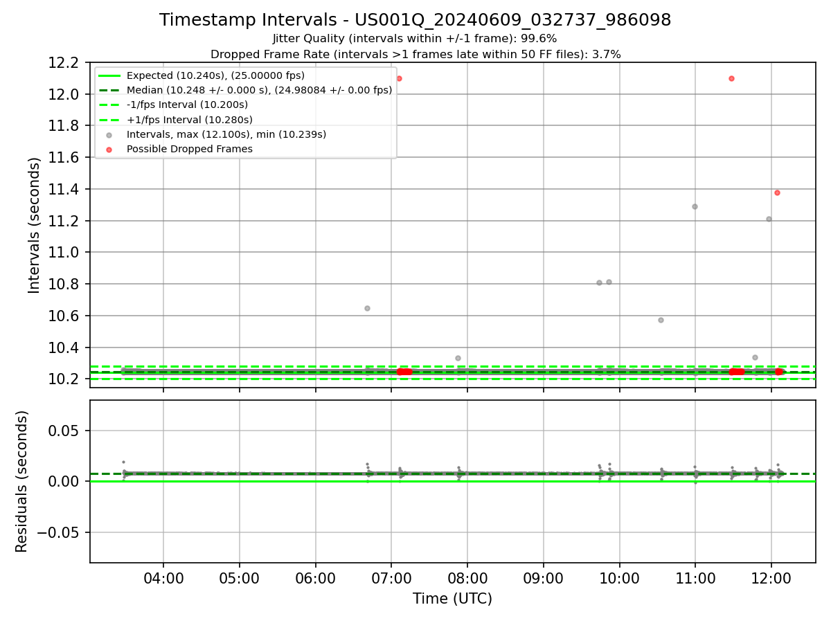Click the gray interval point near 11.29s at 11:00
Image resolution: width=831 pixels, height=623 pixels.
coord(695,206)
